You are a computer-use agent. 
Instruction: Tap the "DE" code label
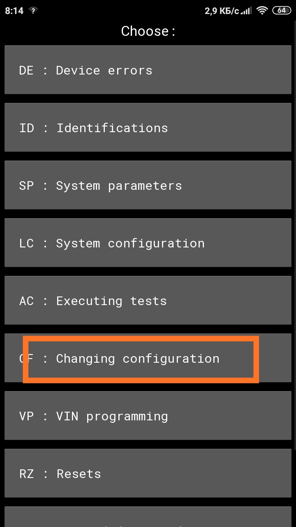[x=26, y=70]
